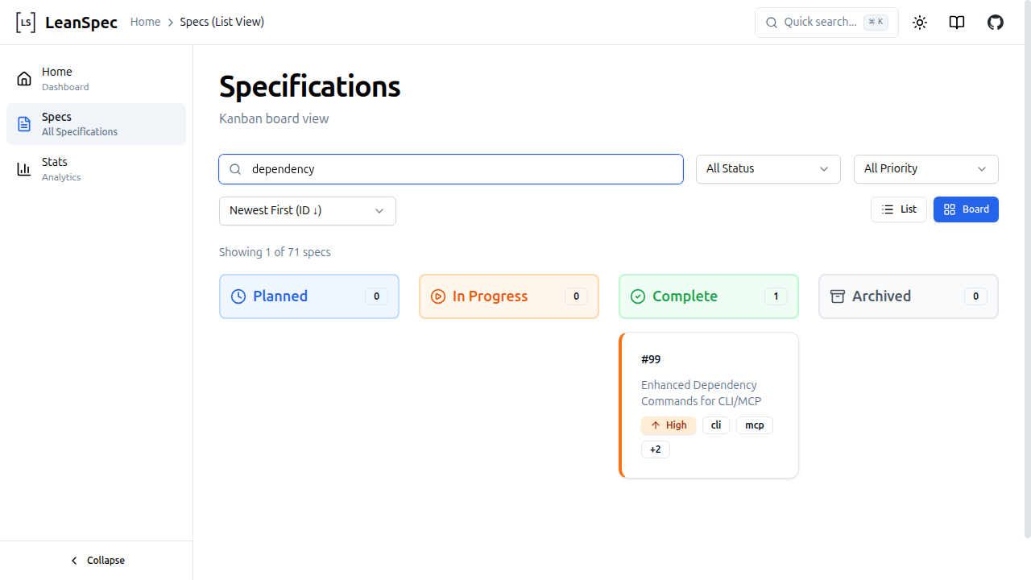Open the documentation book icon
The image size is (1031, 580).
(x=956, y=22)
